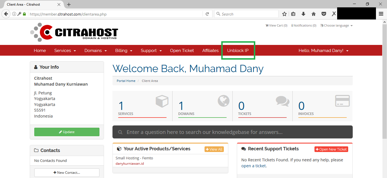Bookmark this page with the star icon
Viewport: 387px width, 178px height.
[x=284, y=14]
